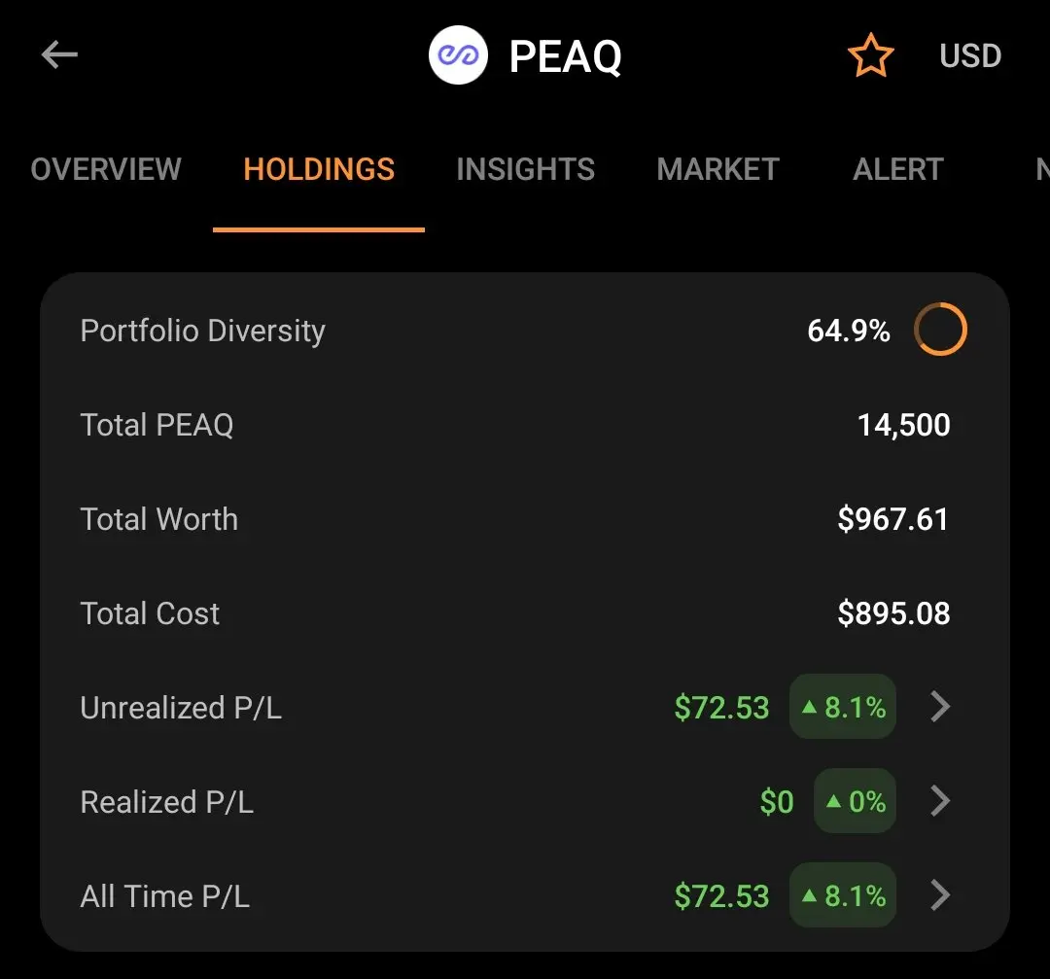
Task: Tap the PEAQ title text
Action: (565, 56)
